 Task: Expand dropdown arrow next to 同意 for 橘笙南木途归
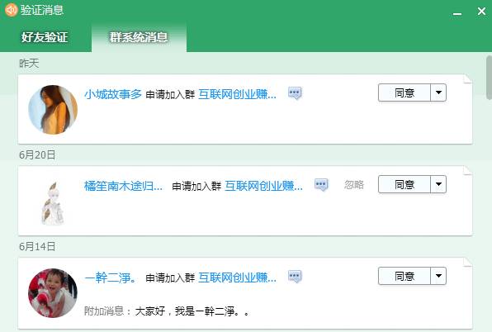[438, 184]
